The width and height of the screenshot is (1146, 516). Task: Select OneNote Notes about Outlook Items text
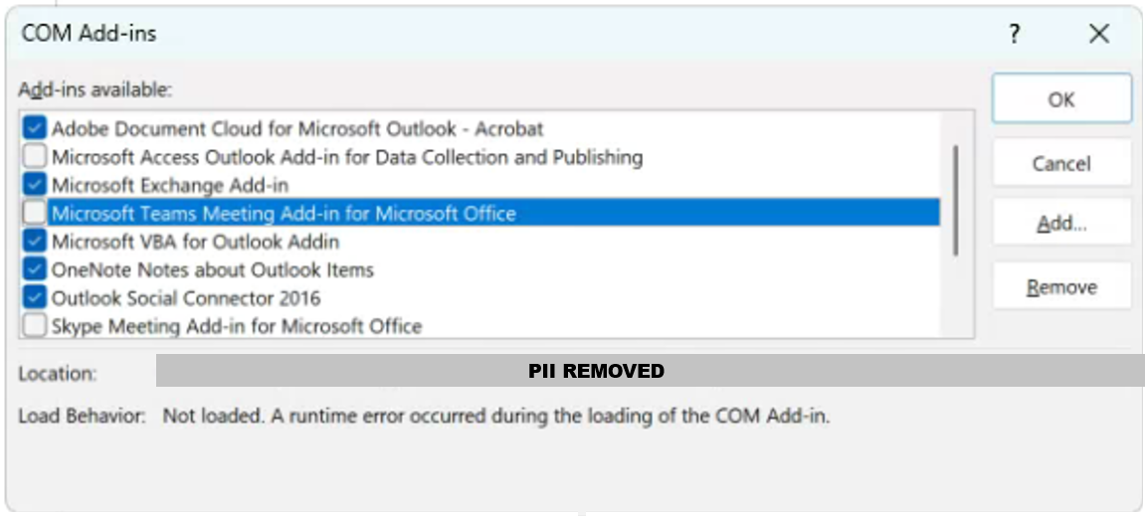(213, 269)
